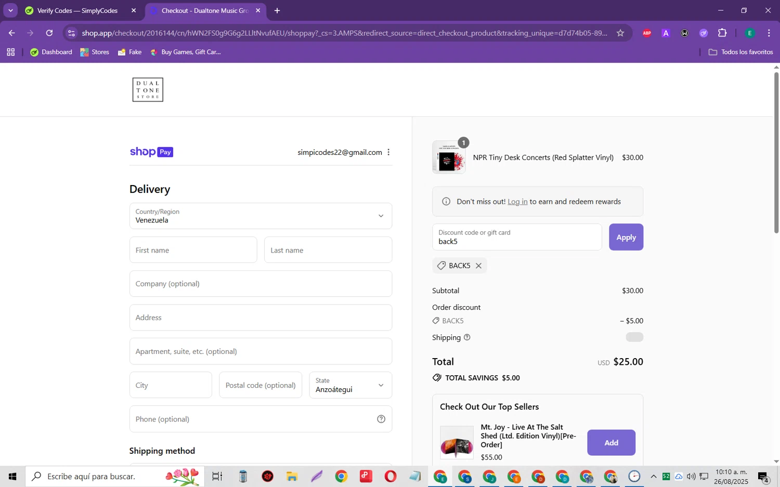Open the tab search dropdown arrow
This screenshot has height=487, width=780.
tap(10, 10)
